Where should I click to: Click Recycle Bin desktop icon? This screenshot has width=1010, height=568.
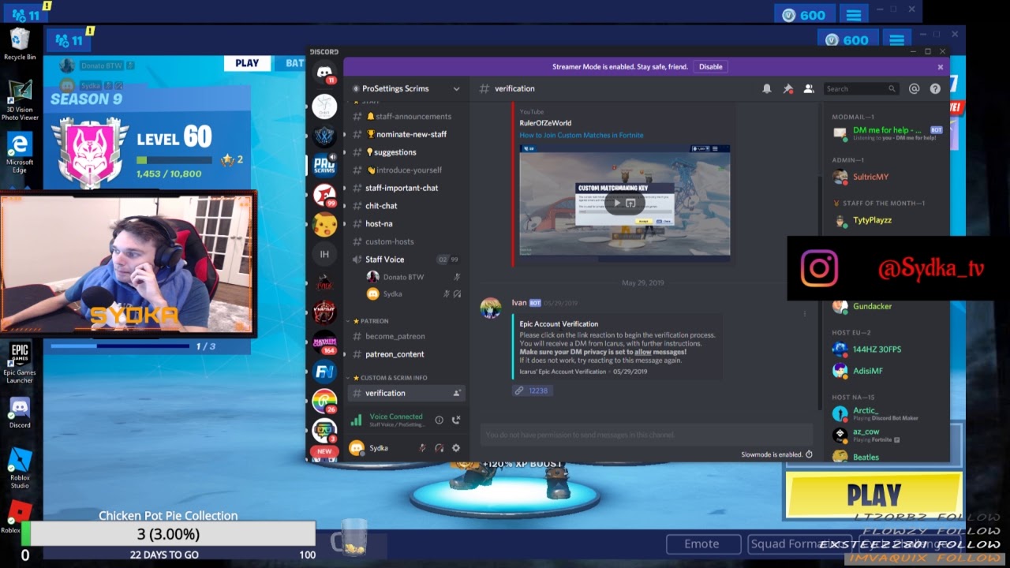click(x=20, y=44)
